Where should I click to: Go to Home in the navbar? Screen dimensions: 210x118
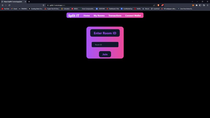tap(87, 16)
